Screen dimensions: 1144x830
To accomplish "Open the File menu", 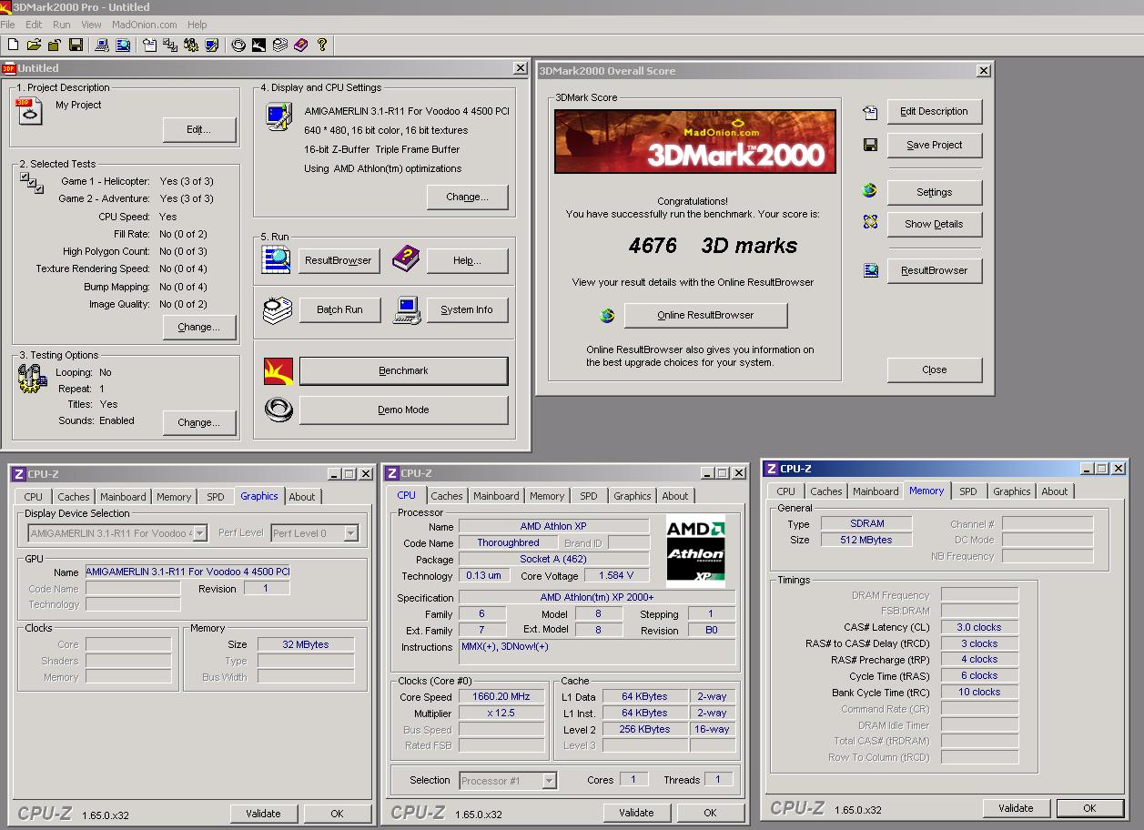I will [x=8, y=25].
